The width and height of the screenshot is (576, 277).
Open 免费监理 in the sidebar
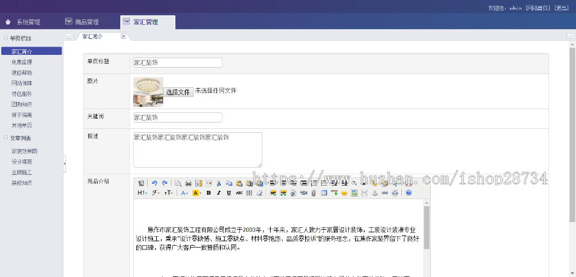(x=22, y=62)
